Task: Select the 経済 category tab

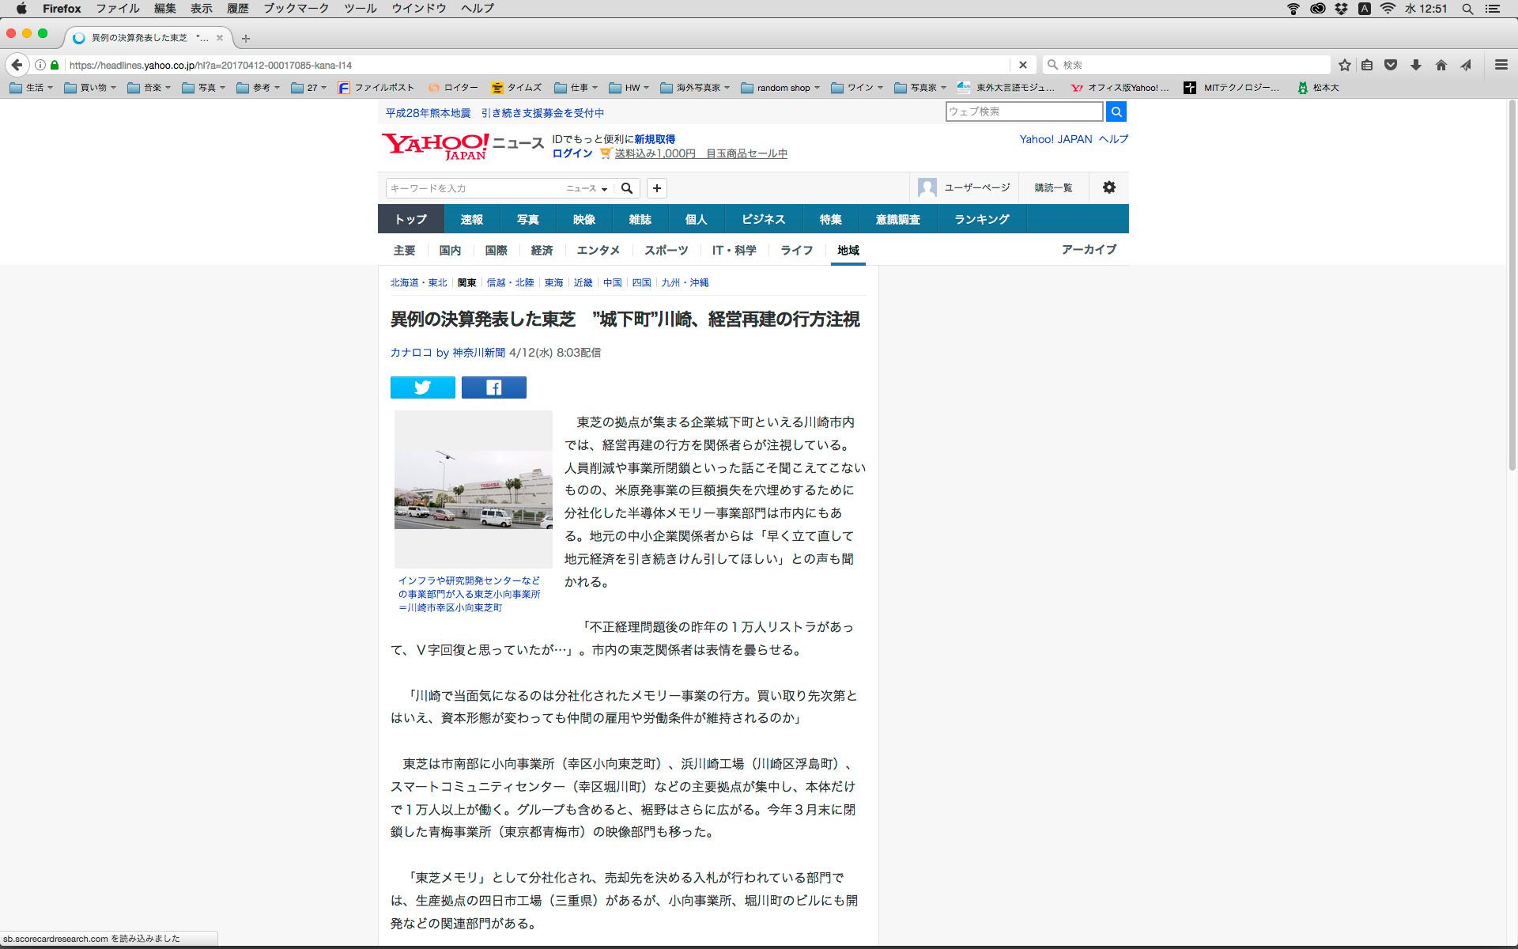Action: click(x=542, y=250)
